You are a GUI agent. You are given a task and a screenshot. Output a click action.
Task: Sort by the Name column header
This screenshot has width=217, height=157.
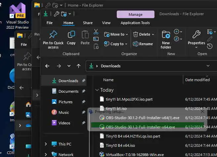tap(108, 80)
